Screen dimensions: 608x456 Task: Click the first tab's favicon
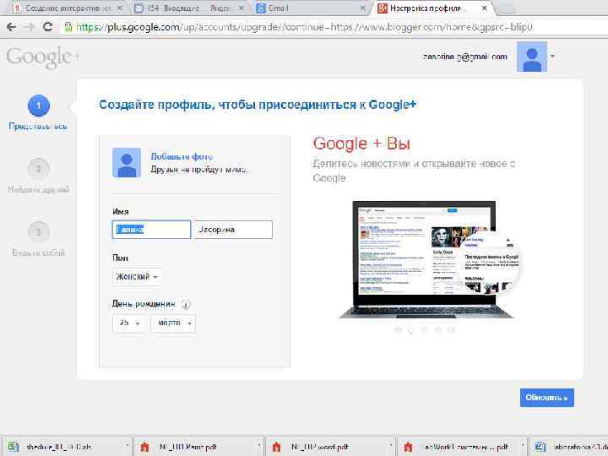tap(16, 8)
